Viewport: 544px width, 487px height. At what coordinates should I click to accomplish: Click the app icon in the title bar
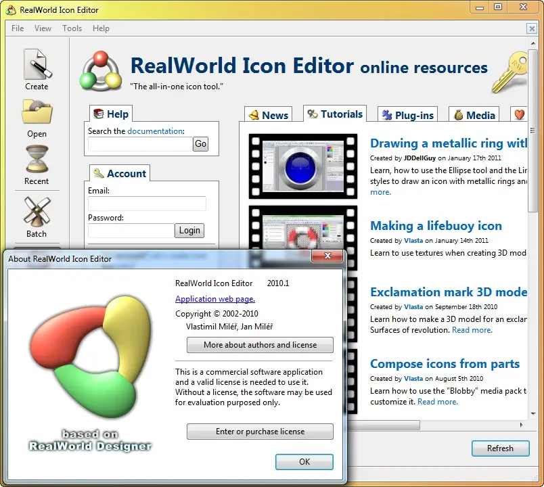[x=11, y=10]
